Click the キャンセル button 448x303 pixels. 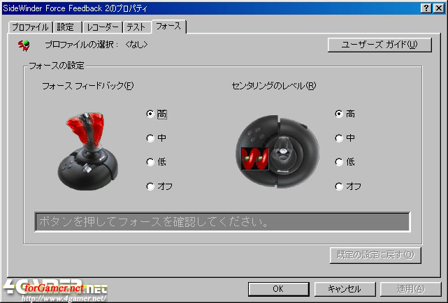(x=345, y=289)
